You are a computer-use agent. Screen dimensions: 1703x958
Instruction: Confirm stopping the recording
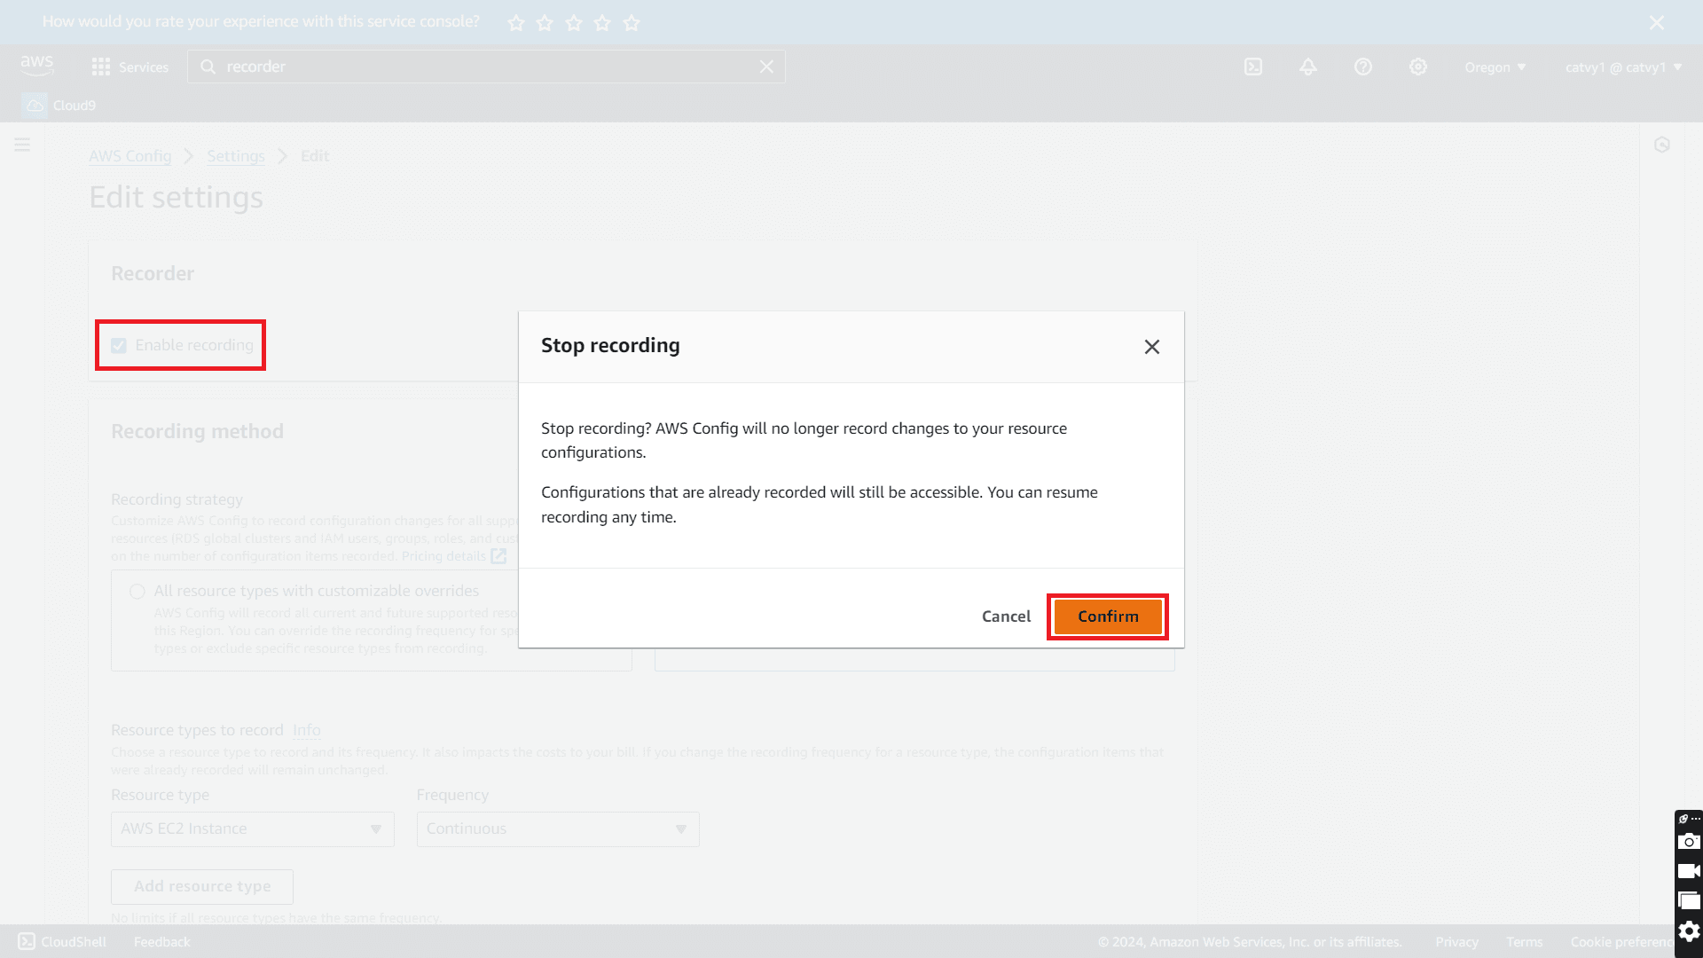tap(1108, 616)
